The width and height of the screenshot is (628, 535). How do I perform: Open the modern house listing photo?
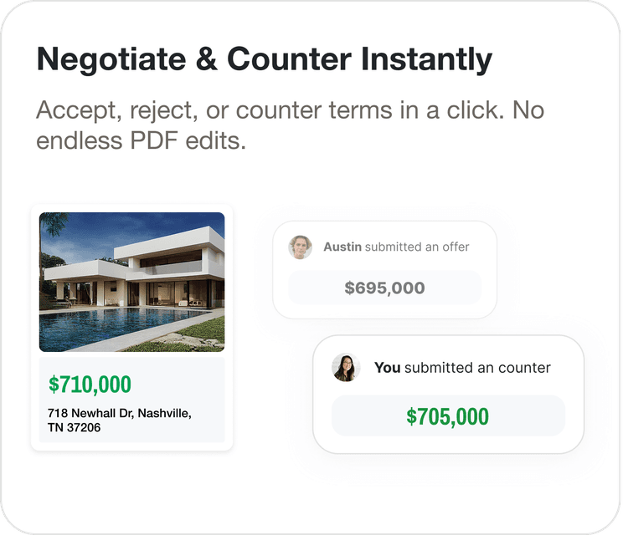(x=131, y=282)
